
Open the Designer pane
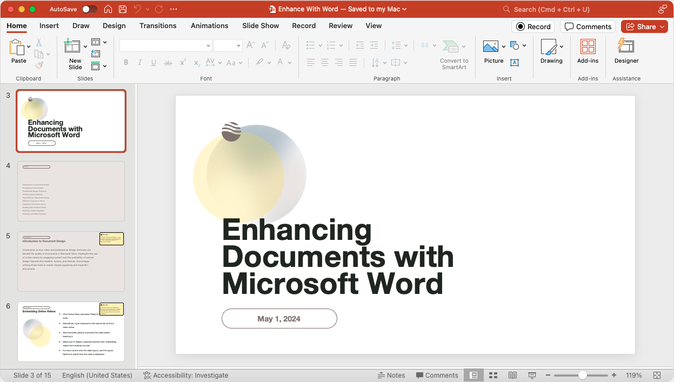[x=626, y=51]
